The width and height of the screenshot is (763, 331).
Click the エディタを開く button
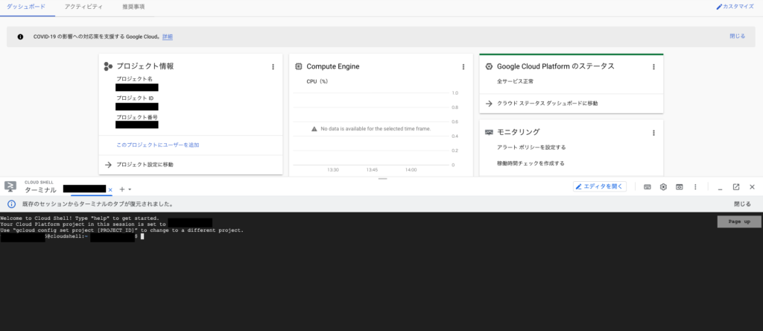[600, 186]
